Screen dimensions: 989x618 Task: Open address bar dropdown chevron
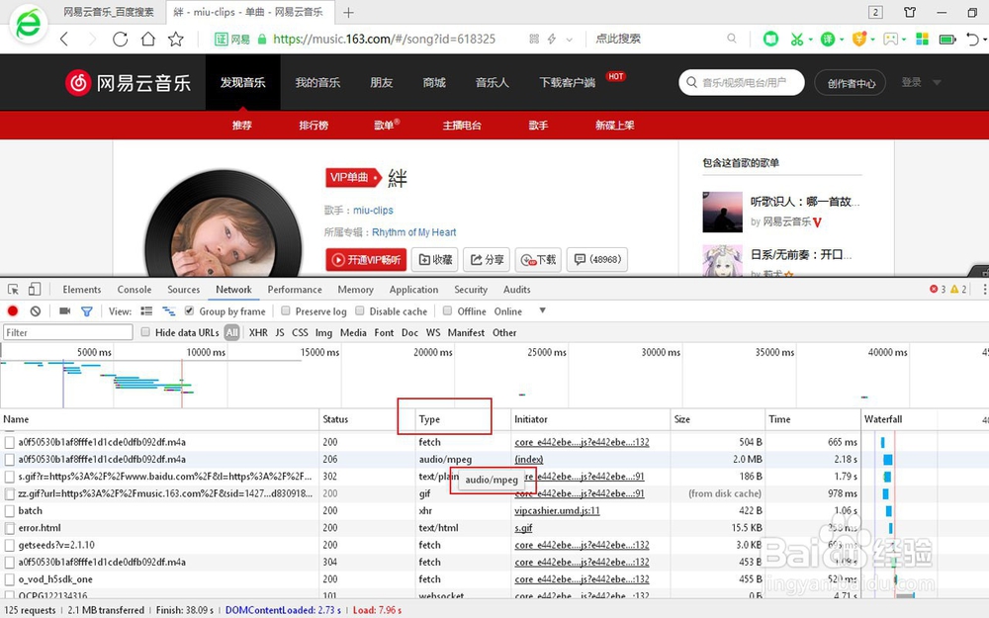pyautogui.click(x=569, y=40)
